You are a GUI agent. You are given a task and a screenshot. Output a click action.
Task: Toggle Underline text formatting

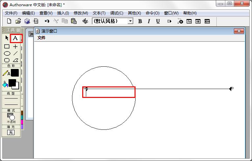pos(158,21)
